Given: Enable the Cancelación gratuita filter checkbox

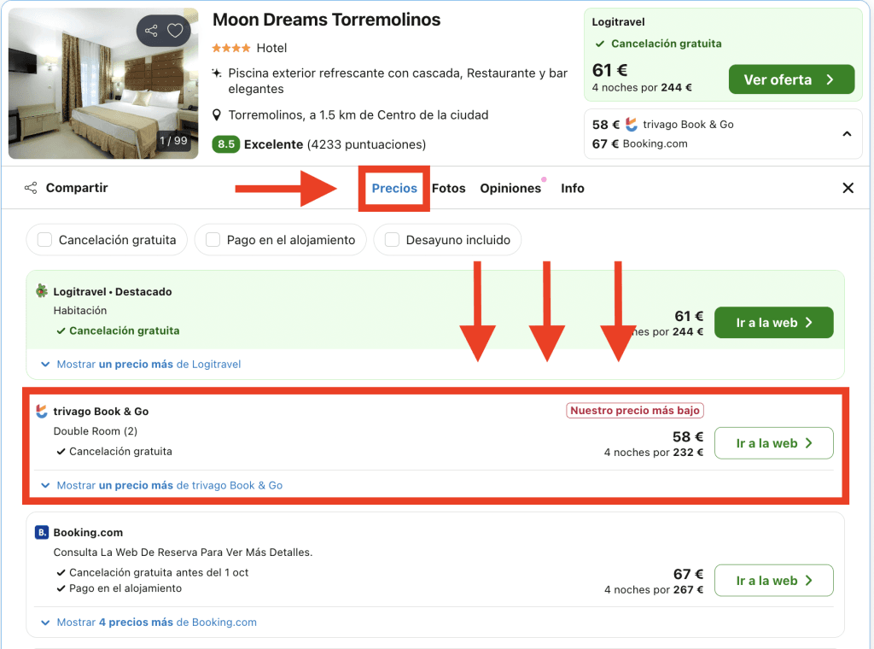Looking at the screenshot, I should 45,240.
